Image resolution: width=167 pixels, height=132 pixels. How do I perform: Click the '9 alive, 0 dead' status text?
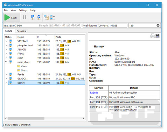point(17,125)
